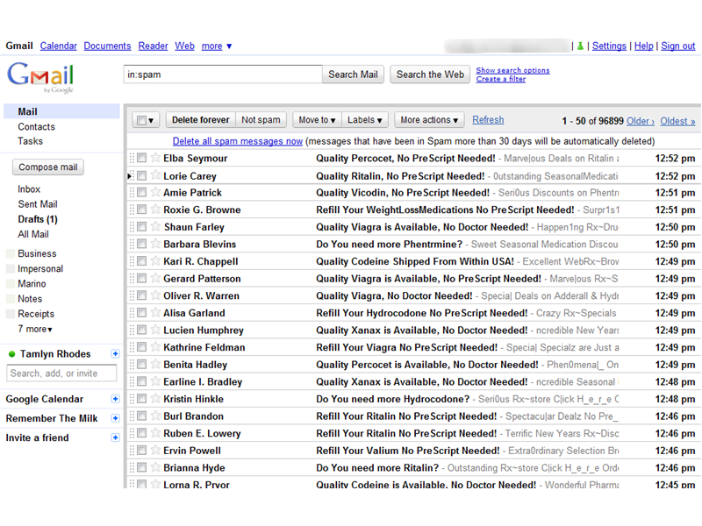Select the Roxie G. Browne email checkbox
This screenshot has height=526, width=702.
141,210
